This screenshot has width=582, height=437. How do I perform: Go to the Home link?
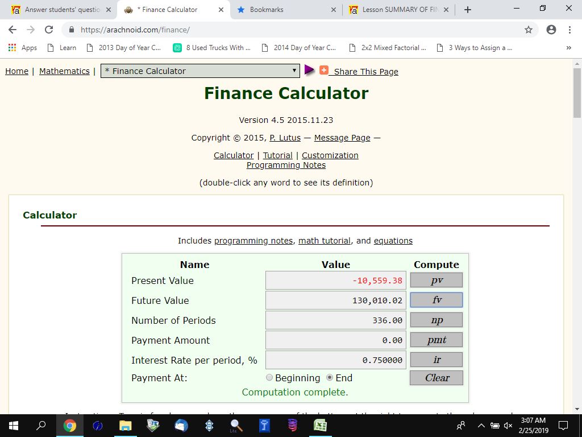coord(16,71)
